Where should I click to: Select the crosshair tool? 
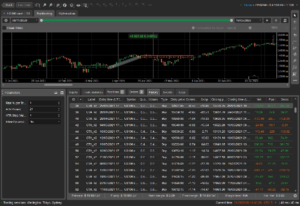295,22
